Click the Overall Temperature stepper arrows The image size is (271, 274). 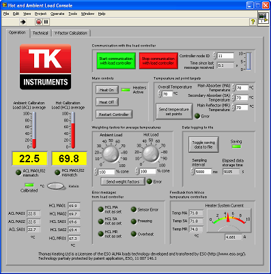tap(160, 93)
